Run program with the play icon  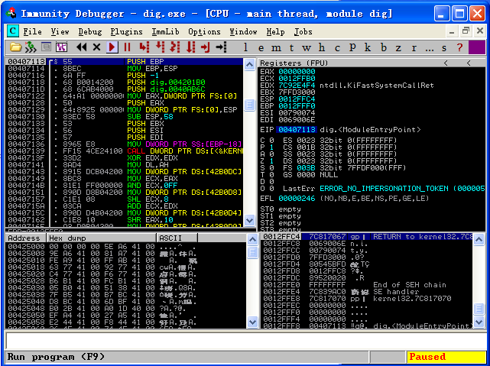pyautogui.click(x=112, y=47)
